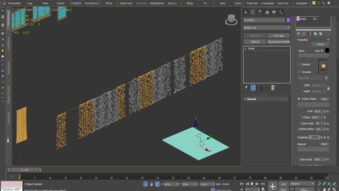The width and height of the screenshot is (339, 191).
Task: Click Paste in the top toolbar
Action: coord(45,3)
